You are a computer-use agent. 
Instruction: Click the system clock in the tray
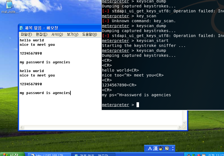coord(216,155)
